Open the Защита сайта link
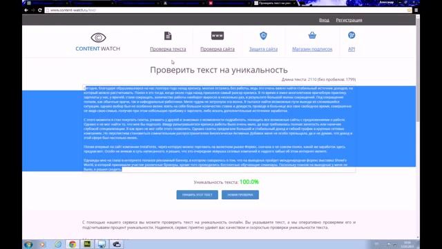This screenshot has width=442, height=249. 263,49
